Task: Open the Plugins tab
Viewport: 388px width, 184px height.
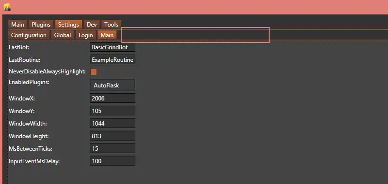Action: pos(41,25)
